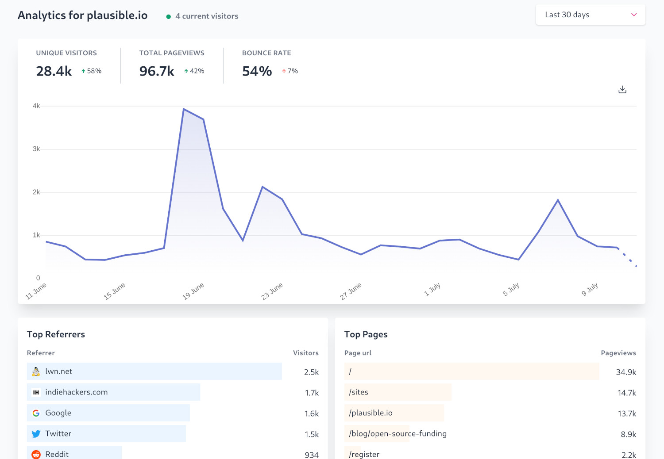Click the 3k y-axis label

click(36, 149)
